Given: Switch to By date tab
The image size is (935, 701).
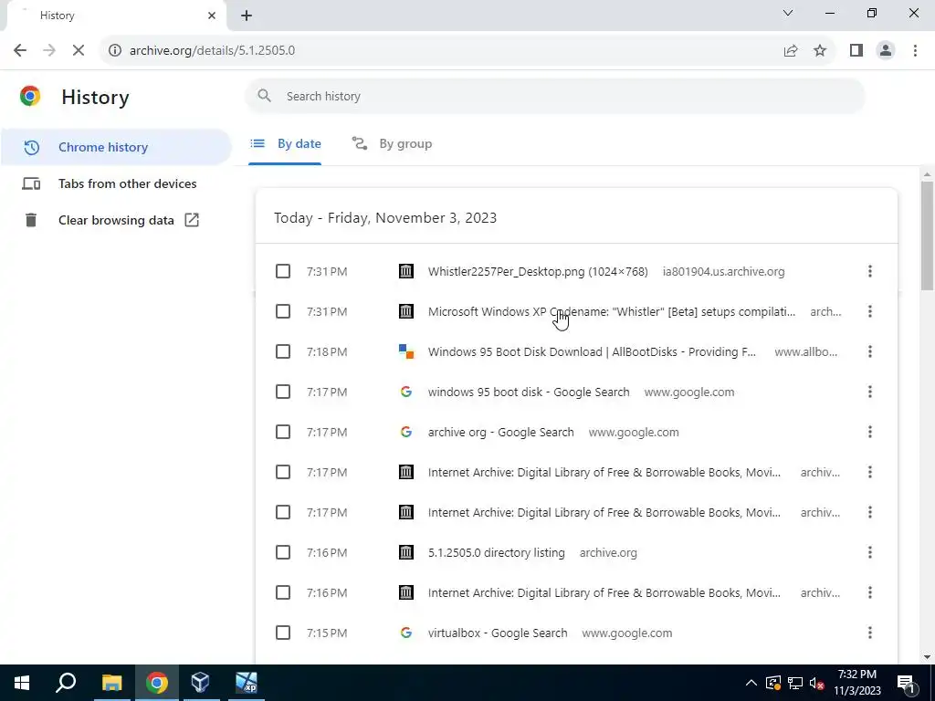Looking at the screenshot, I should point(285,143).
